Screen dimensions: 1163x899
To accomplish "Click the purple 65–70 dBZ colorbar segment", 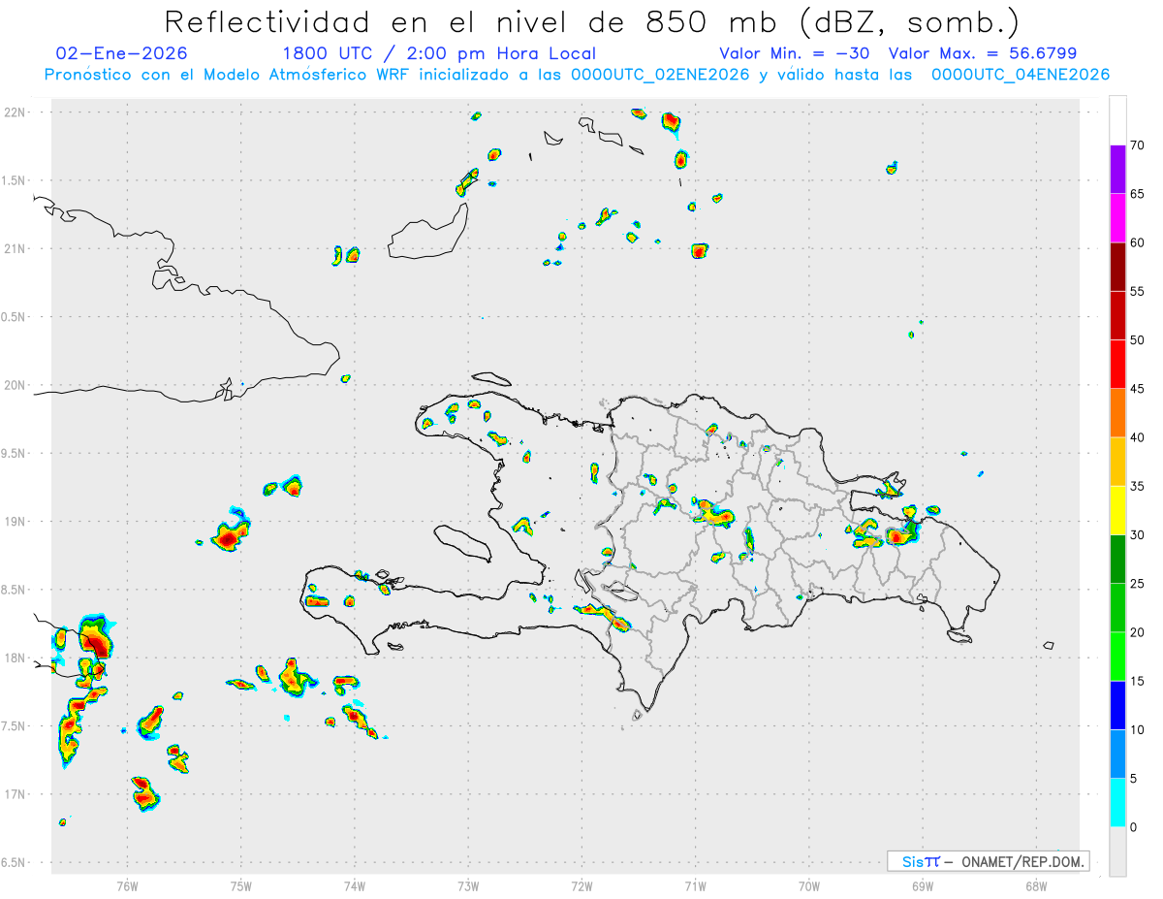I will point(1117,169).
